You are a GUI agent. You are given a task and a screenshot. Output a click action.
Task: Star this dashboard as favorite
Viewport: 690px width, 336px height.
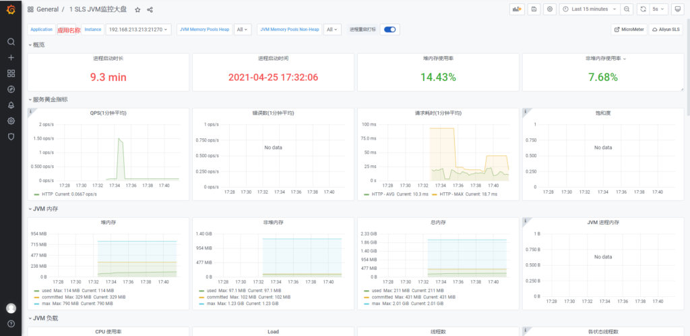[x=137, y=10]
